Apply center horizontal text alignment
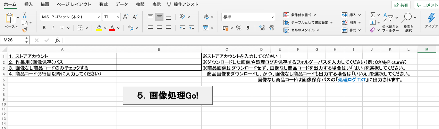 (x=159, y=28)
